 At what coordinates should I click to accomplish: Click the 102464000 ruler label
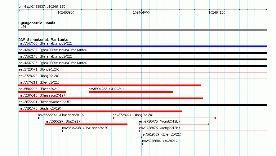pyautogui.click(x=141, y=12)
